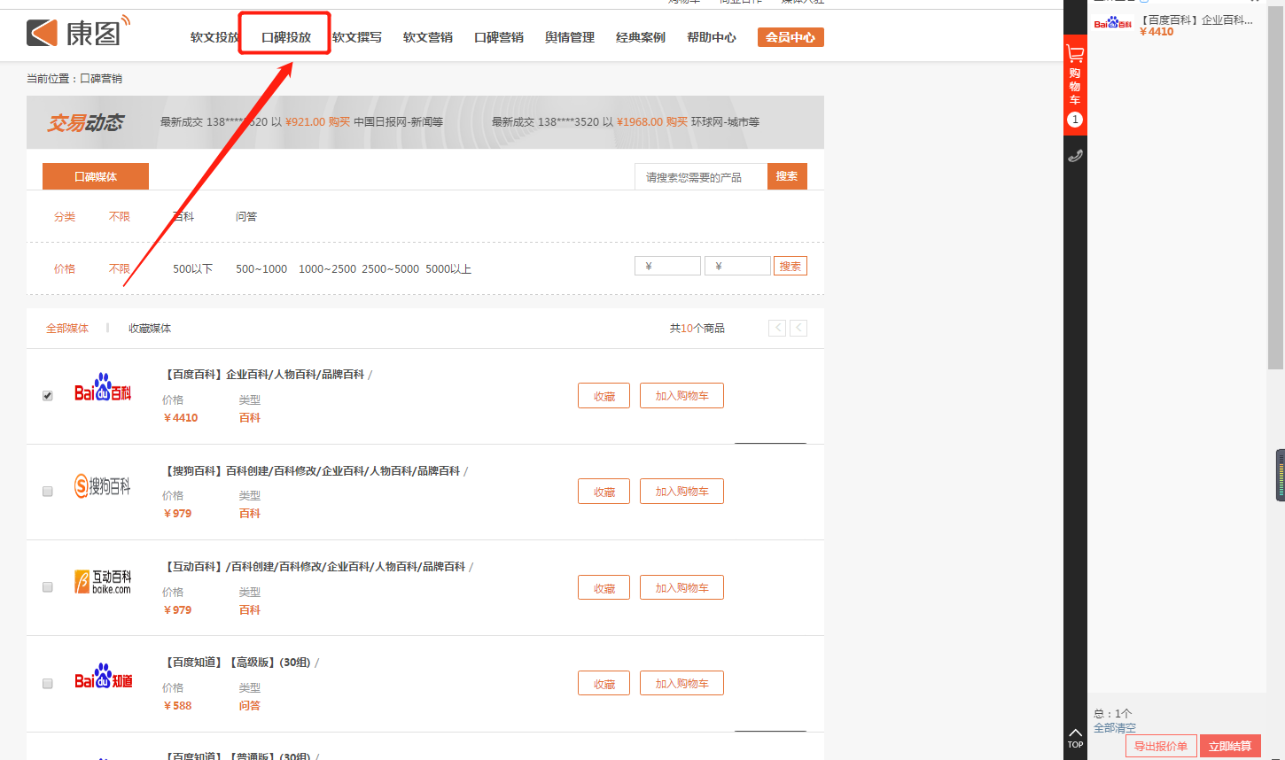Open 经典案例 in the top navigation

pyautogui.click(x=641, y=37)
